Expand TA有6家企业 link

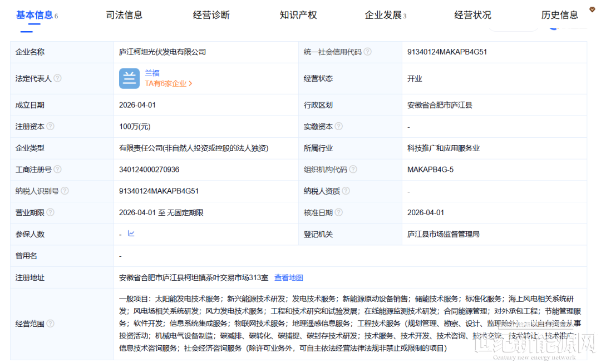coord(169,83)
